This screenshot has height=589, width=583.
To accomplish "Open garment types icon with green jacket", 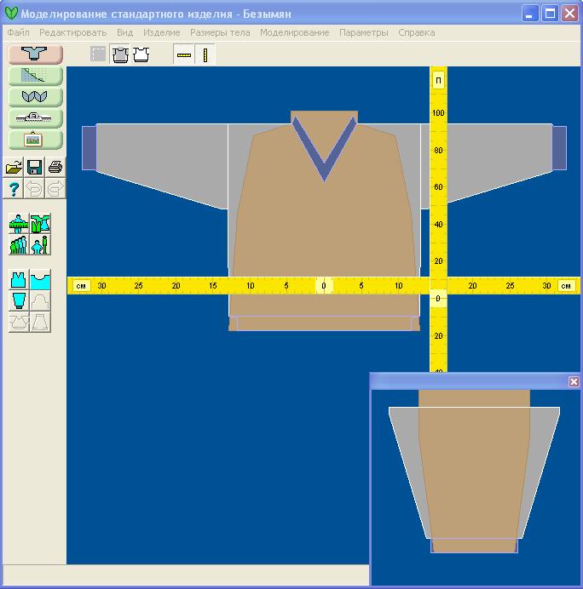I will point(40,224).
